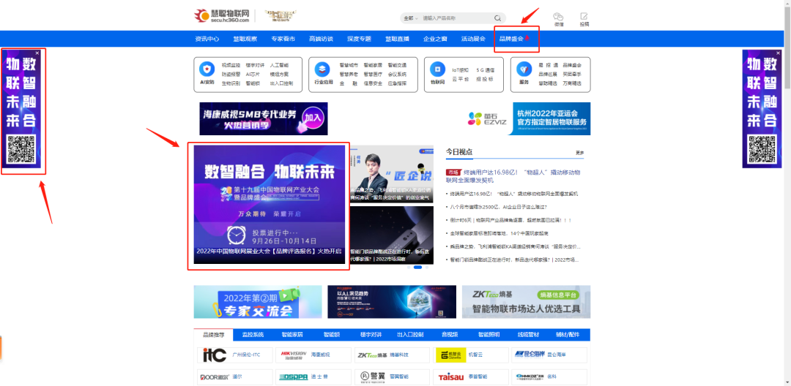Open 高端访谈 in the navigation bar

pos(321,39)
